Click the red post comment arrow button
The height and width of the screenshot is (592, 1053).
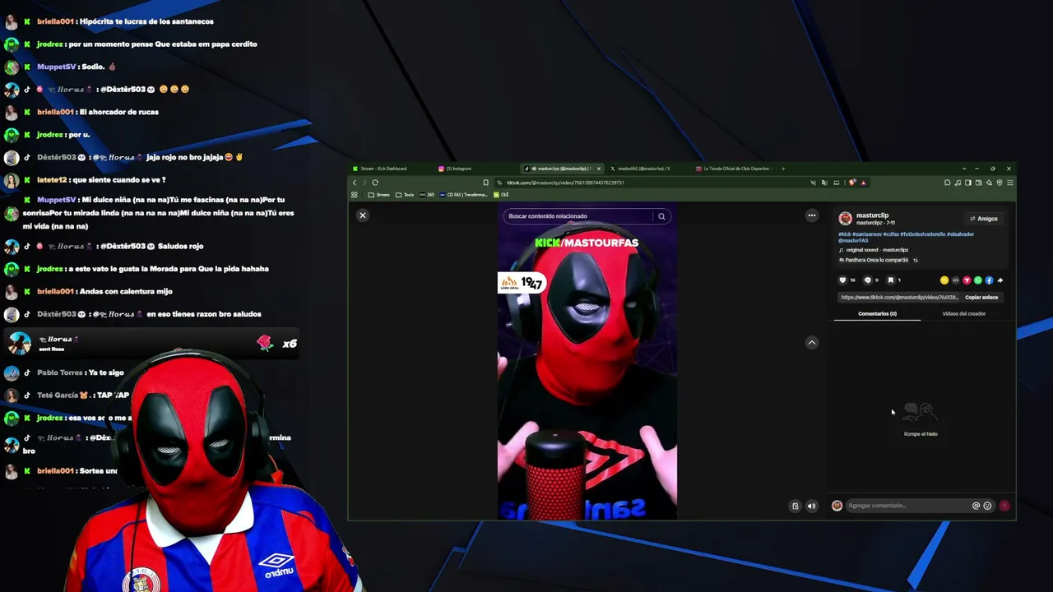pyautogui.click(x=1004, y=506)
